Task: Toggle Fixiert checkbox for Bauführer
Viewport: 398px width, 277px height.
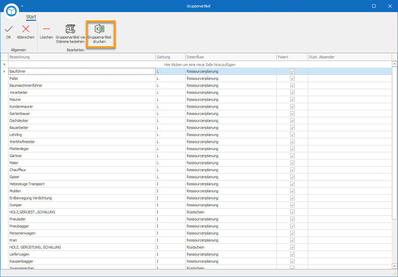Action: 292,72
